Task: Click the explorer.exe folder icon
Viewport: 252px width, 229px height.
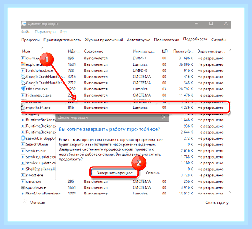Action: (x=23, y=64)
